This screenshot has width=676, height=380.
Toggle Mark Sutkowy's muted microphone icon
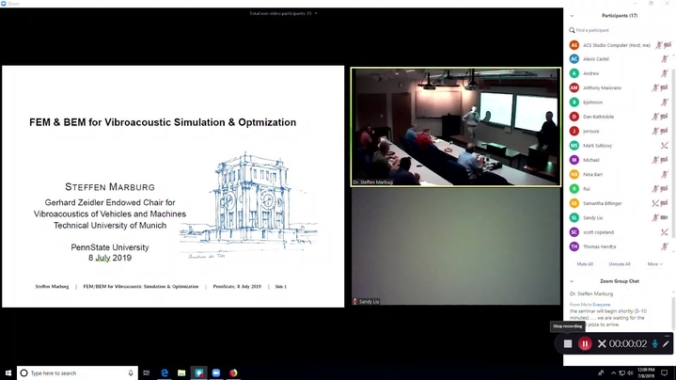click(664, 146)
